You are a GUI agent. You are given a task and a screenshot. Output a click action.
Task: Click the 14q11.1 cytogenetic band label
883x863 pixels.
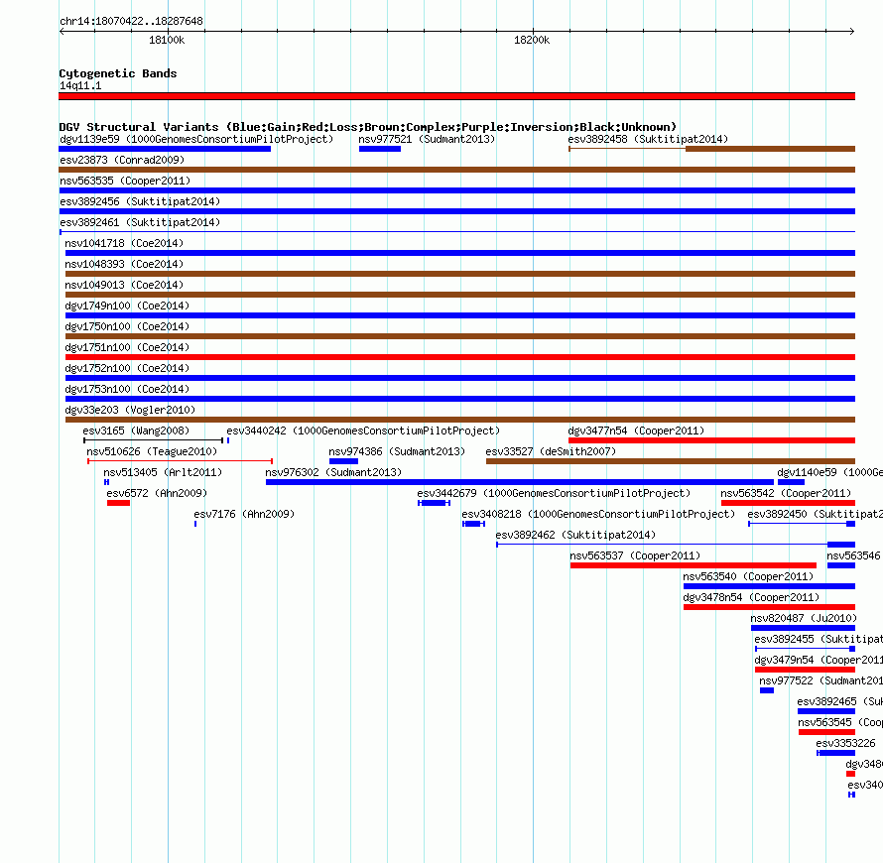click(x=80, y=85)
